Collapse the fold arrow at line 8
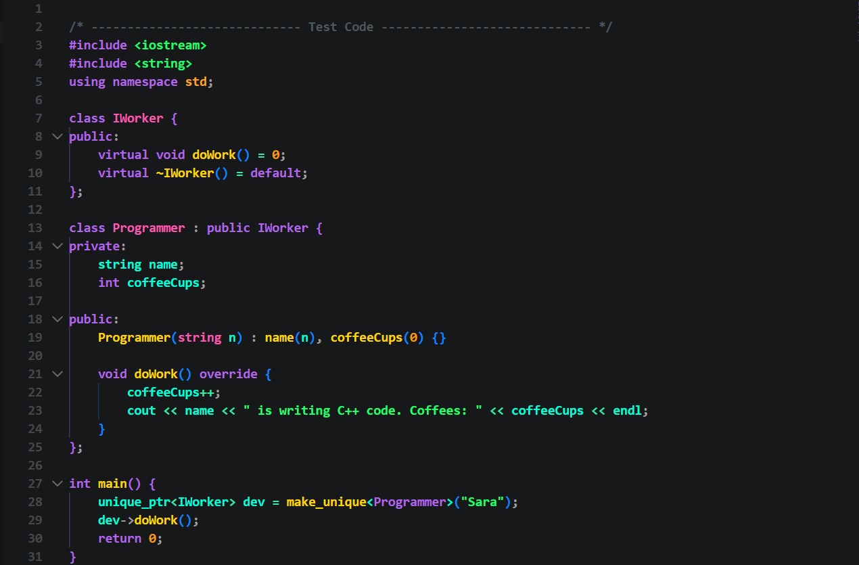Screen dimensions: 859x565 [x=57, y=137]
